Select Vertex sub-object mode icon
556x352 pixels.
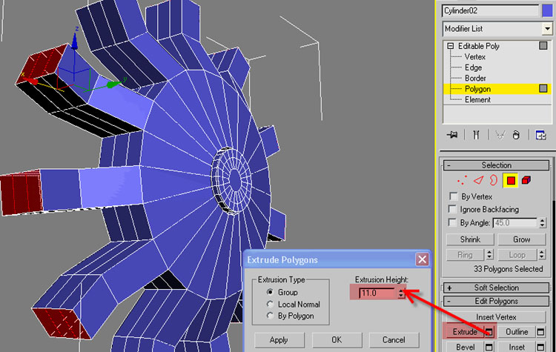pyautogui.click(x=462, y=180)
